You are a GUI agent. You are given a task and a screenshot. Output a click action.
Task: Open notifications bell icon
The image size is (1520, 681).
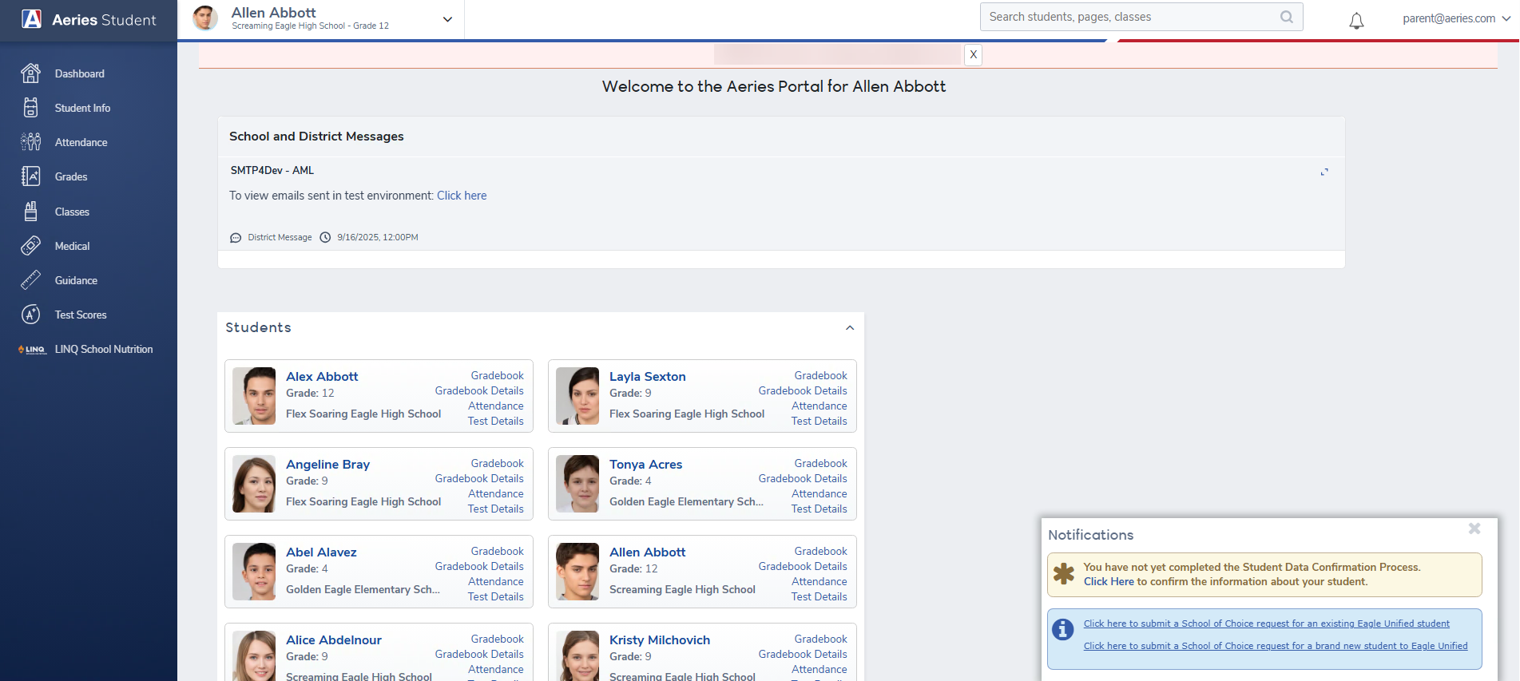pyautogui.click(x=1356, y=22)
